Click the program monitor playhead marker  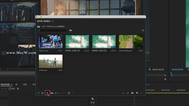coord(171,73)
